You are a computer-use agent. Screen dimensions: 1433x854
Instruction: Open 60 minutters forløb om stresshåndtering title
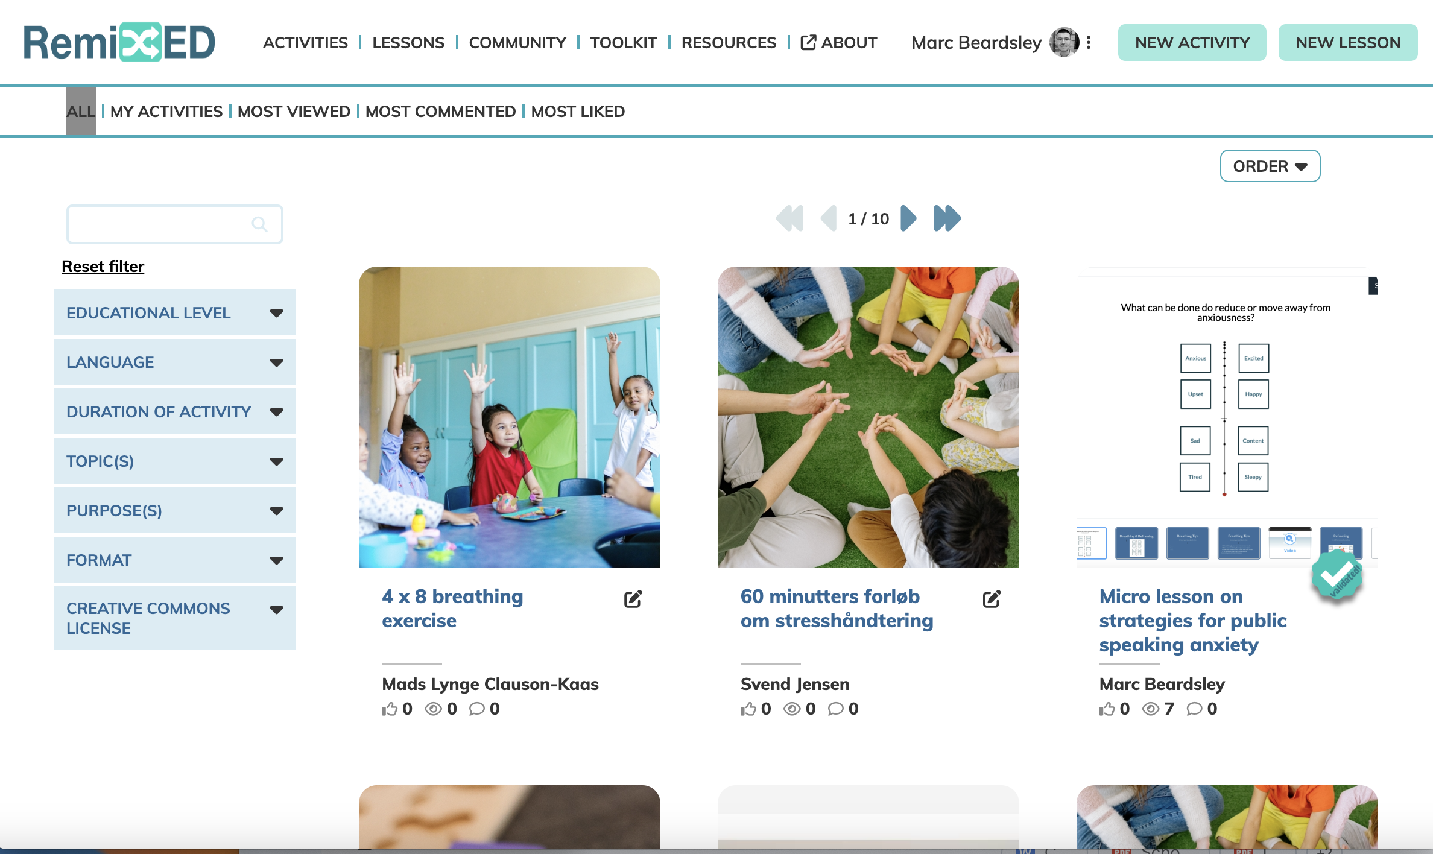(837, 608)
